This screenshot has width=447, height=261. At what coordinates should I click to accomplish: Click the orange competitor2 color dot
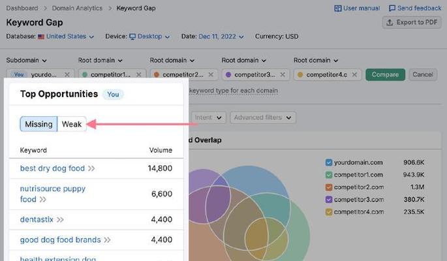pos(157,74)
